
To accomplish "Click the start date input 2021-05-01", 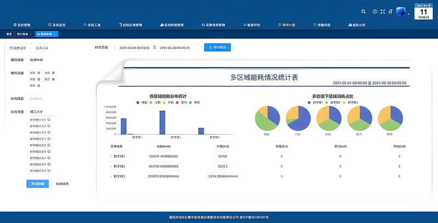I will (x=134, y=48).
